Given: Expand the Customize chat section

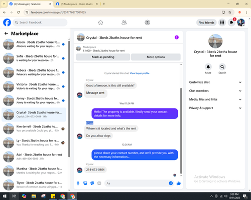Looking at the screenshot, I should point(215,82).
